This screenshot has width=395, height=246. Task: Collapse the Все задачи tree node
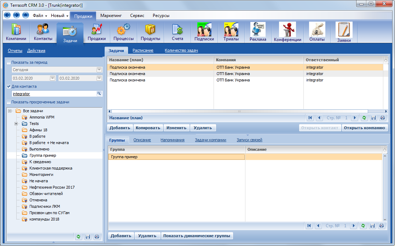coord(10,111)
